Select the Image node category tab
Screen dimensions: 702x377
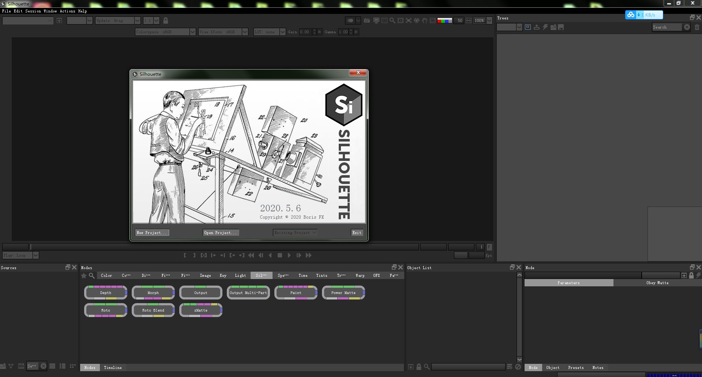(x=205, y=275)
